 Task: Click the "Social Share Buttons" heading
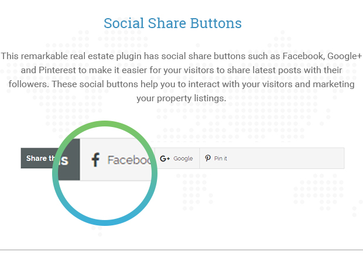point(173,23)
